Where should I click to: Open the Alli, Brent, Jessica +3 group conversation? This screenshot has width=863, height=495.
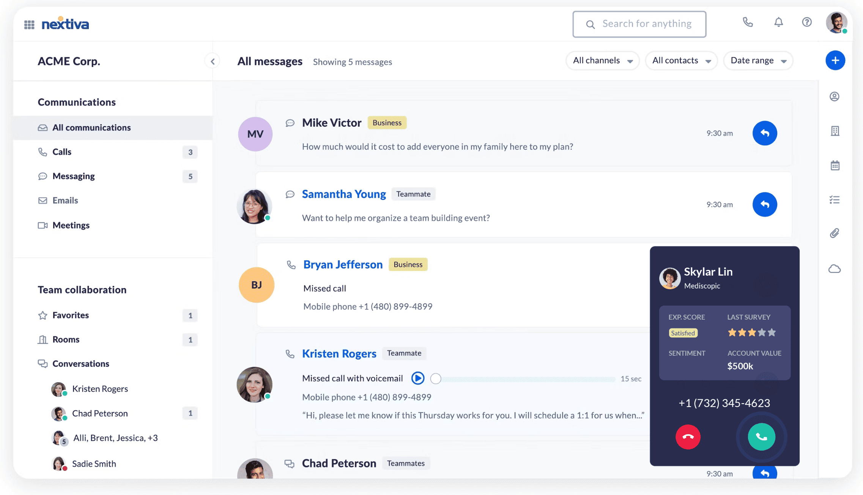pos(114,438)
